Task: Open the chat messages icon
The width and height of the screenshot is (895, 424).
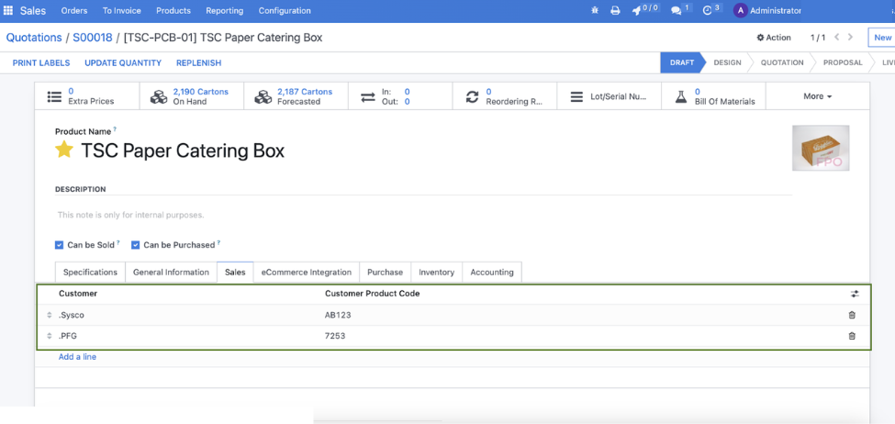Action: point(680,10)
